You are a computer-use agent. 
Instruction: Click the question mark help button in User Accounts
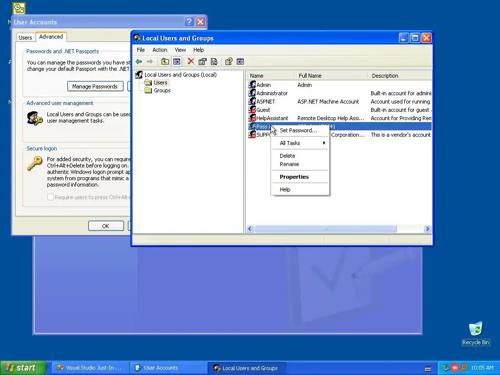tap(189, 21)
